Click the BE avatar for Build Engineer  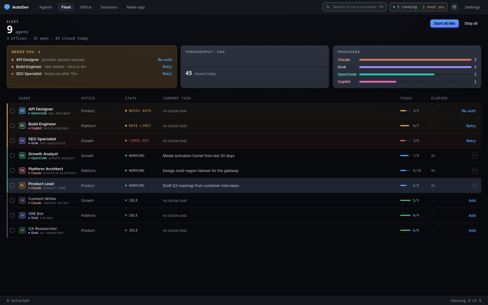22,126
